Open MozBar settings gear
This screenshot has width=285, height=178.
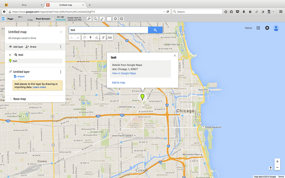(115, 19)
